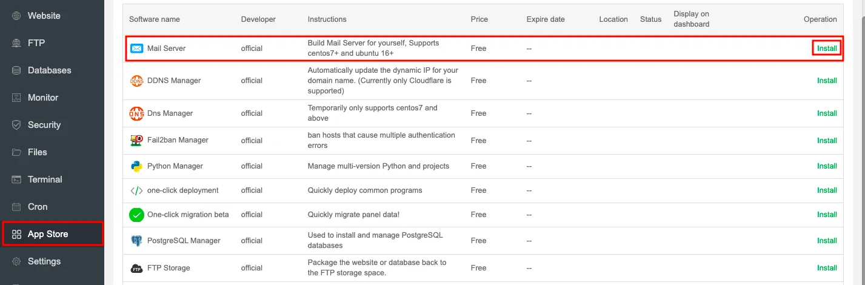Click the Dns Manager icon
Image resolution: width=865 pixels, height=285 pixels.
pos(136,113)
